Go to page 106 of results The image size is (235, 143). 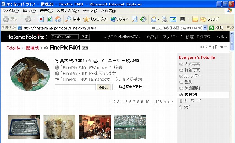point(159,102)
